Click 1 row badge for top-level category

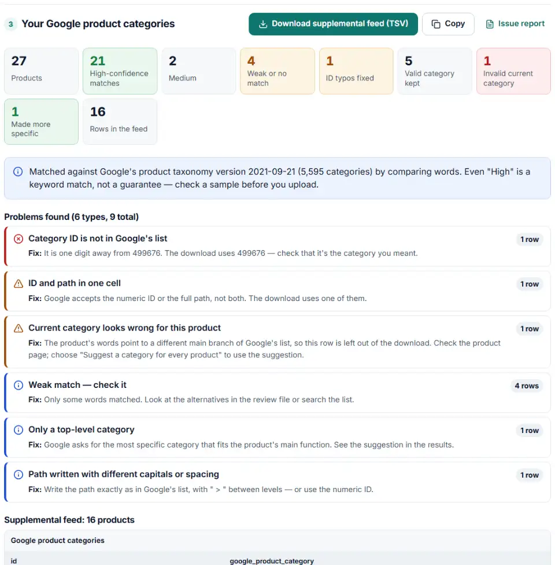[530, 430]
